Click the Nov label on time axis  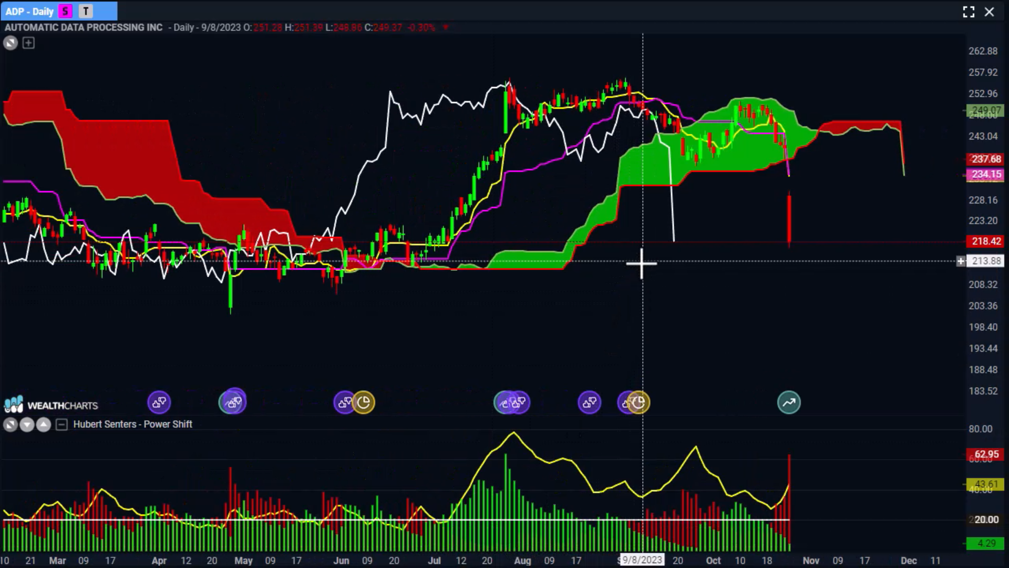coord(811,561)
